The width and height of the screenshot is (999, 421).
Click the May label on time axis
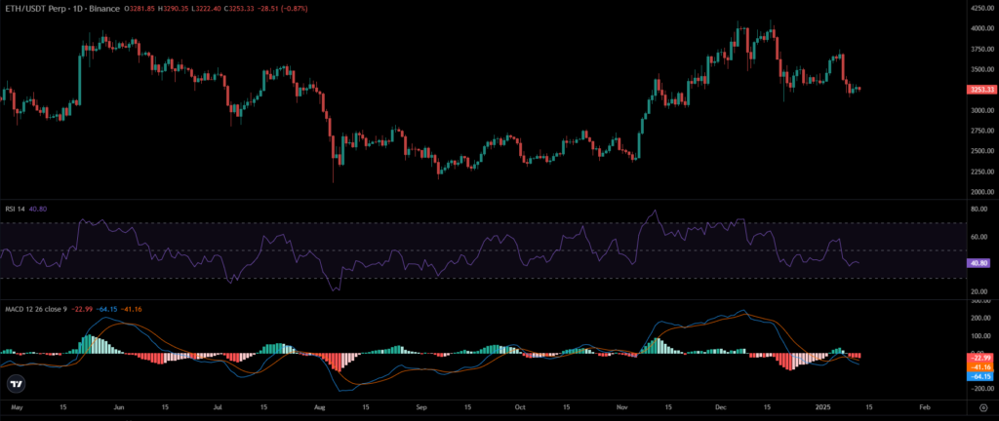click(18, 406)
